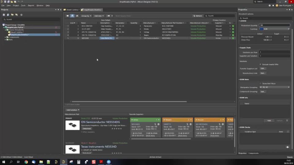The width and height of the screenshot is (294, 165).
Task: Open the Tools menu
Action: pyautogui.click(x=23, y=5)
